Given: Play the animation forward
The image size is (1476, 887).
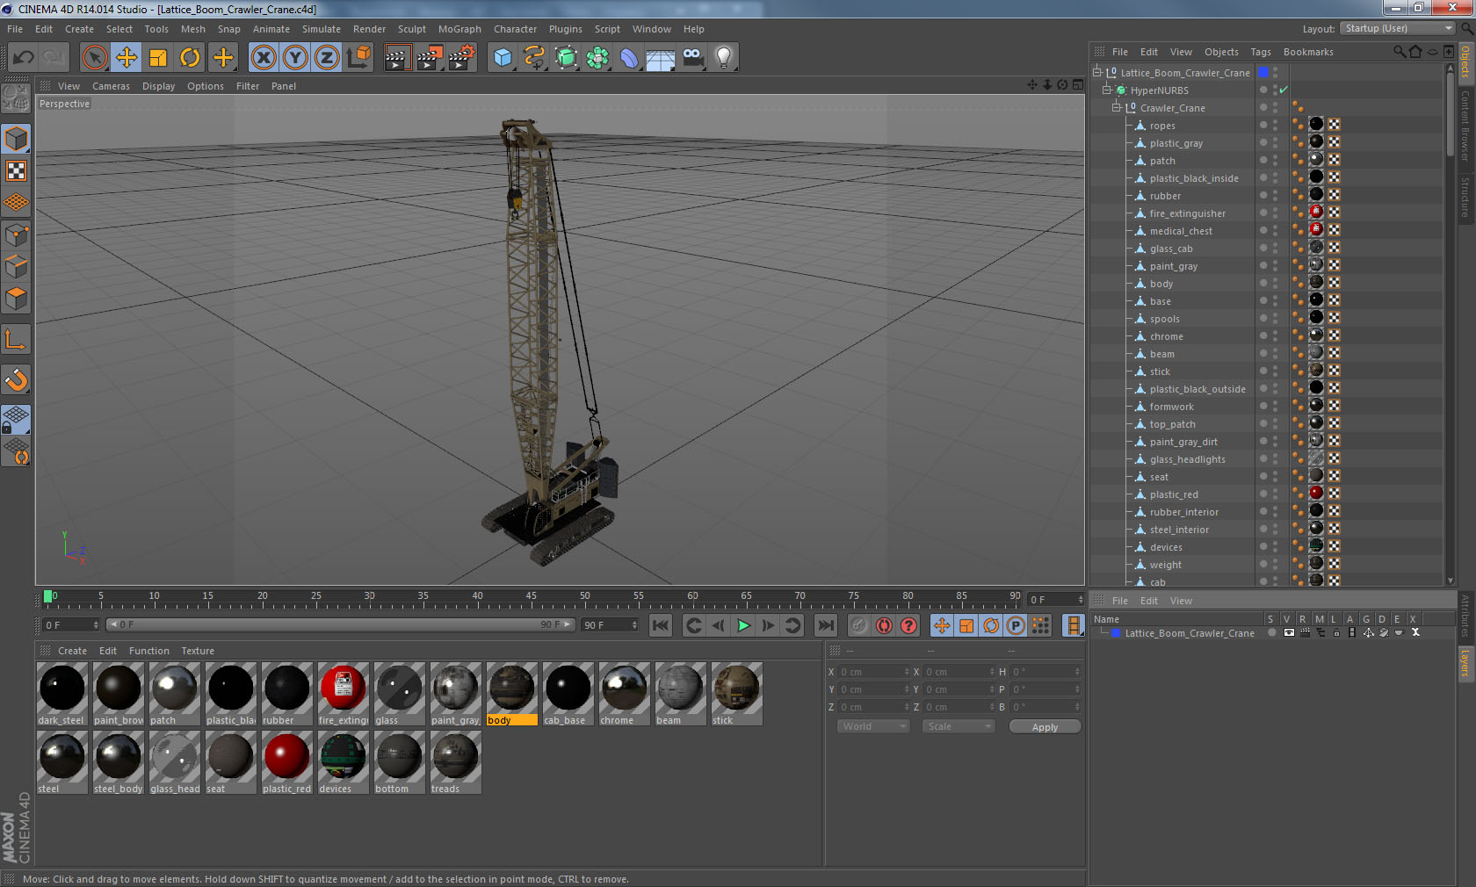Looking at the screenshot, I should click(x=743, y=625).
